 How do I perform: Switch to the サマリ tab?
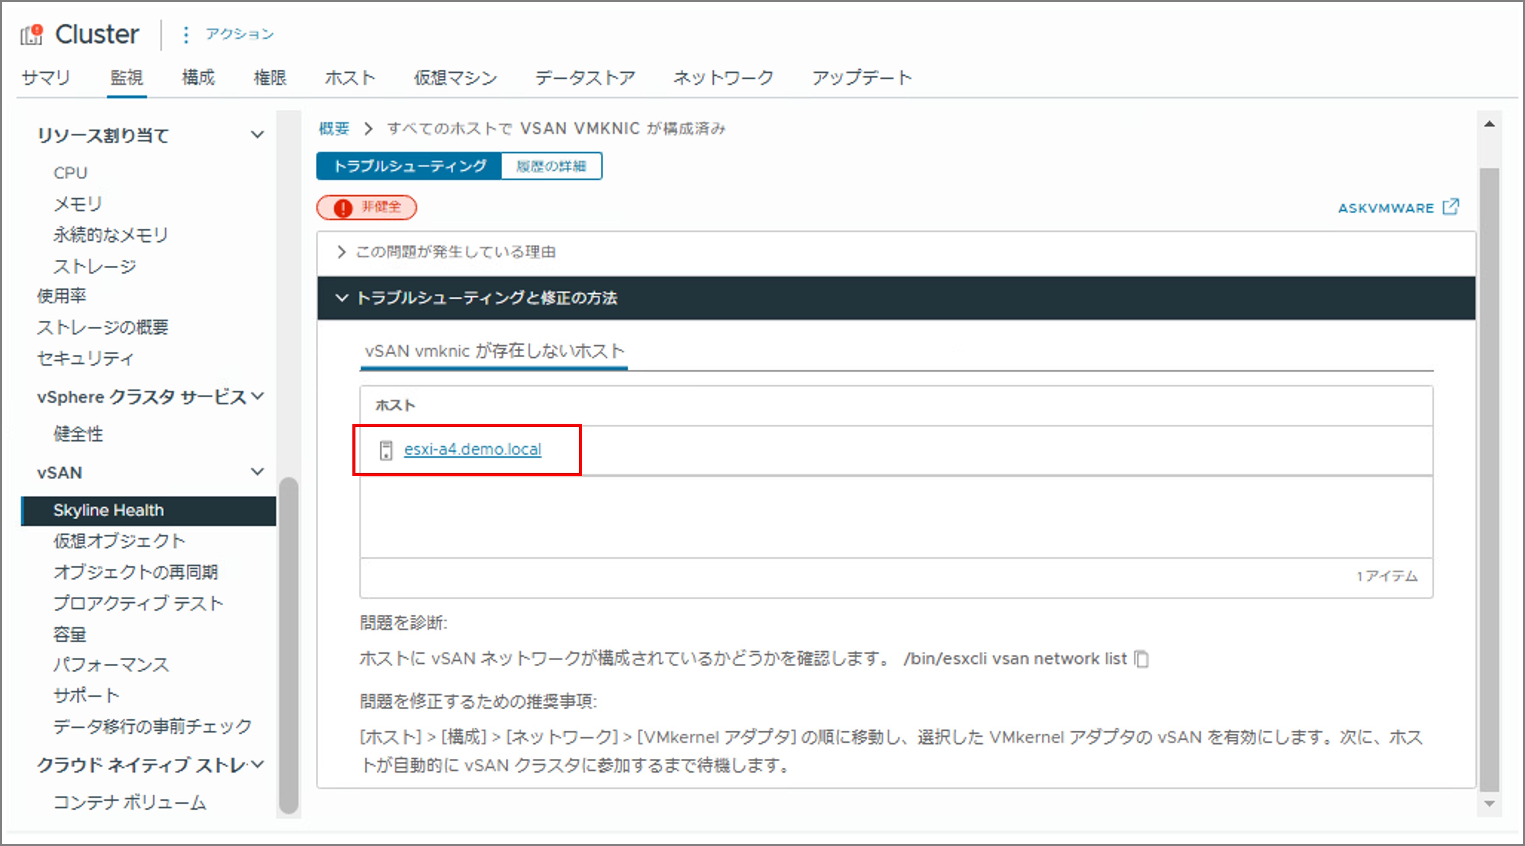pos(46,78)
